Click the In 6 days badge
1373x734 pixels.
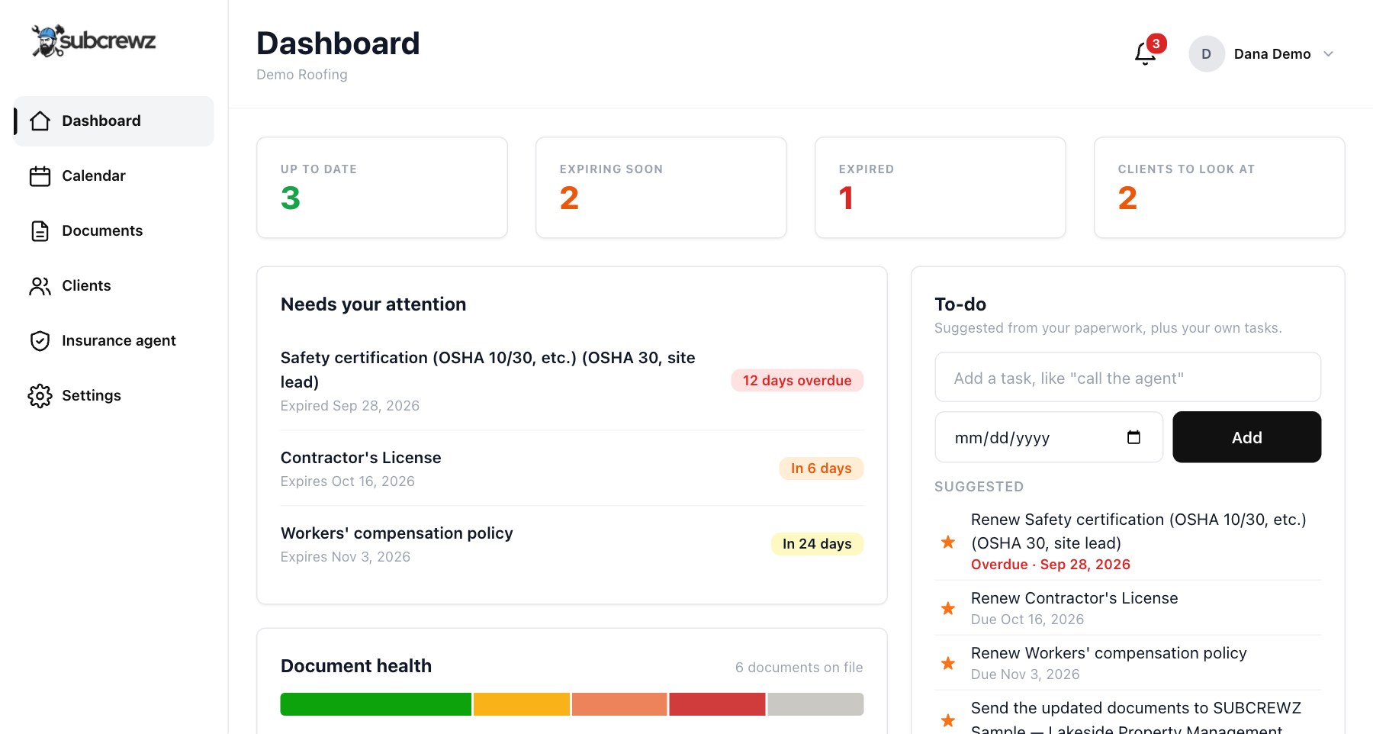[821, 468]
